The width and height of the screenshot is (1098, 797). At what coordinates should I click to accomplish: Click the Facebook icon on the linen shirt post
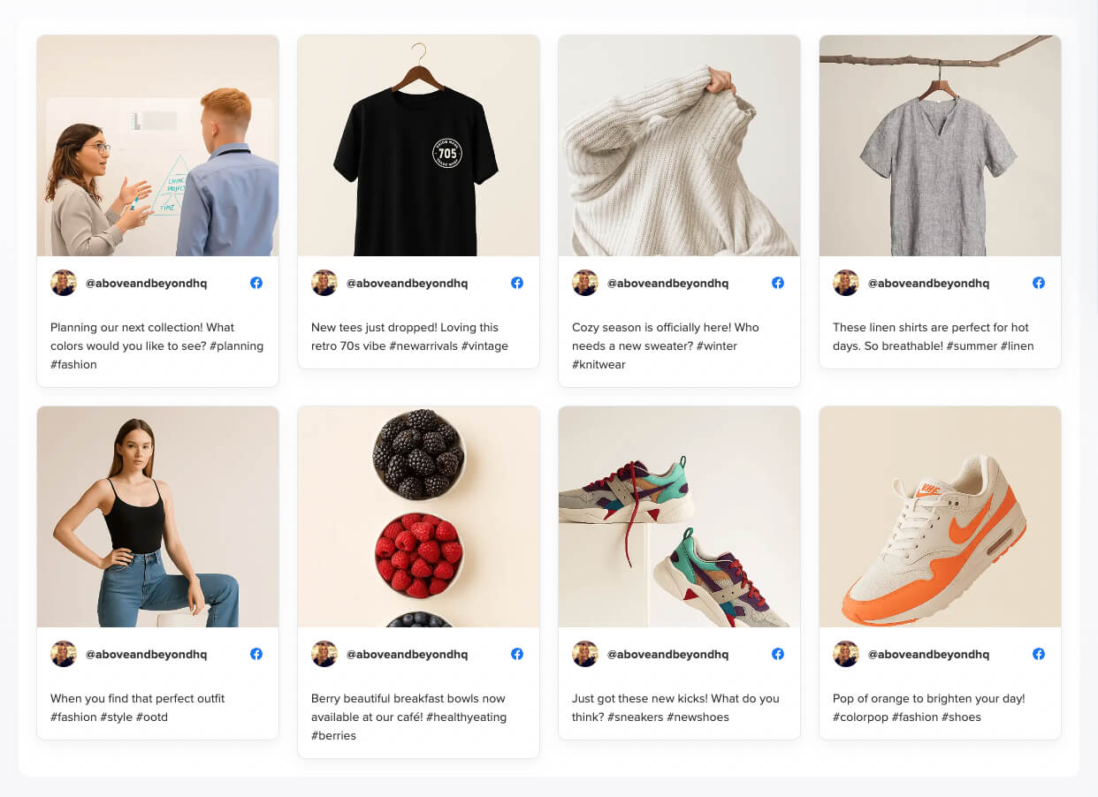click(x=1039, y=283)
